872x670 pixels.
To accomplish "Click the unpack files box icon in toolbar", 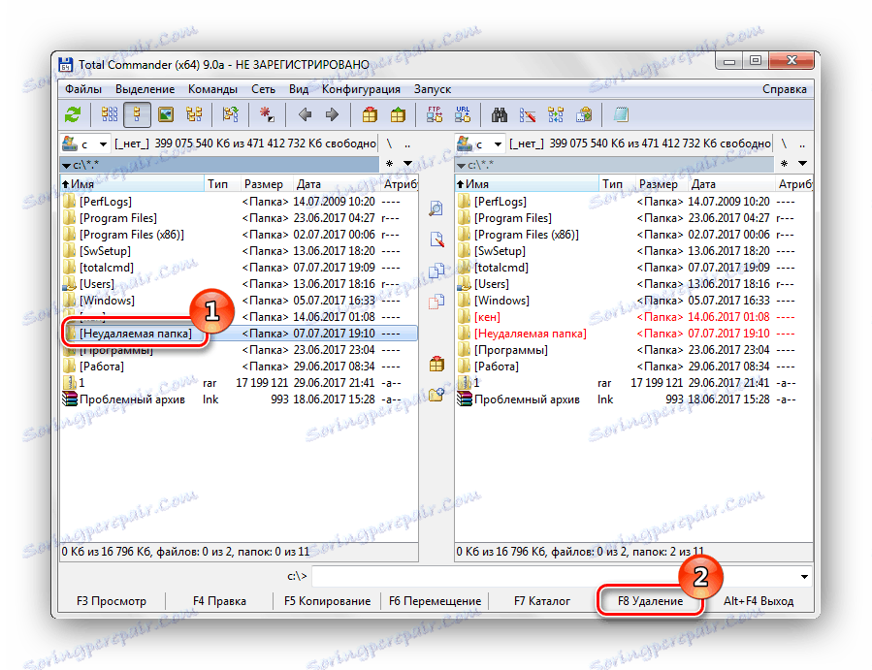I will click(x=398, y=114).
